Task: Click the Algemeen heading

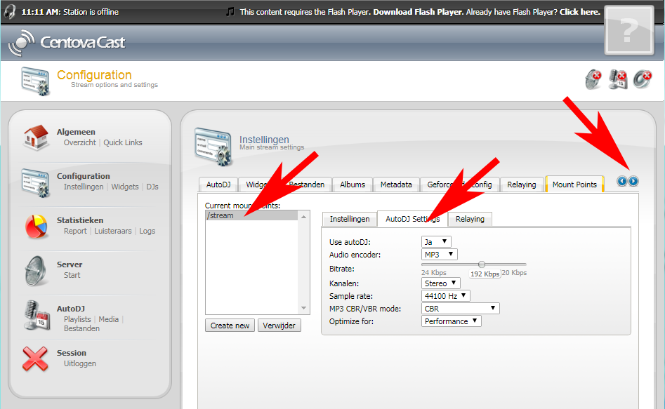Action: [x=76, y=132]
